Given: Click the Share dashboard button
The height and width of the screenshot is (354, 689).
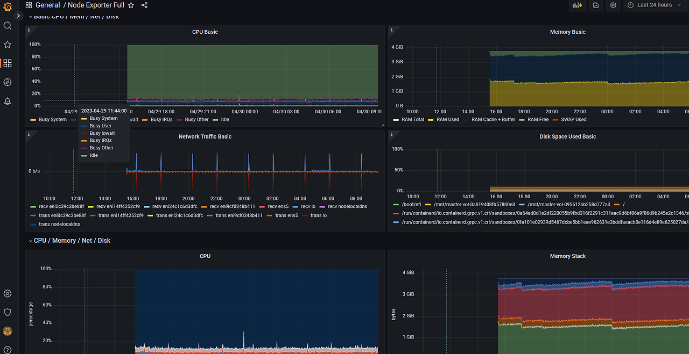Looking at the screenshot, I should [x=144, y=5].
